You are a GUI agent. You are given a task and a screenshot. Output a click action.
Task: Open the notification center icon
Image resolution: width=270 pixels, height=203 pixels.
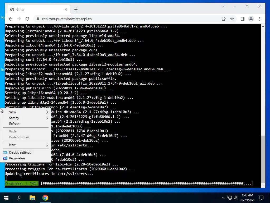coord(261,198)
